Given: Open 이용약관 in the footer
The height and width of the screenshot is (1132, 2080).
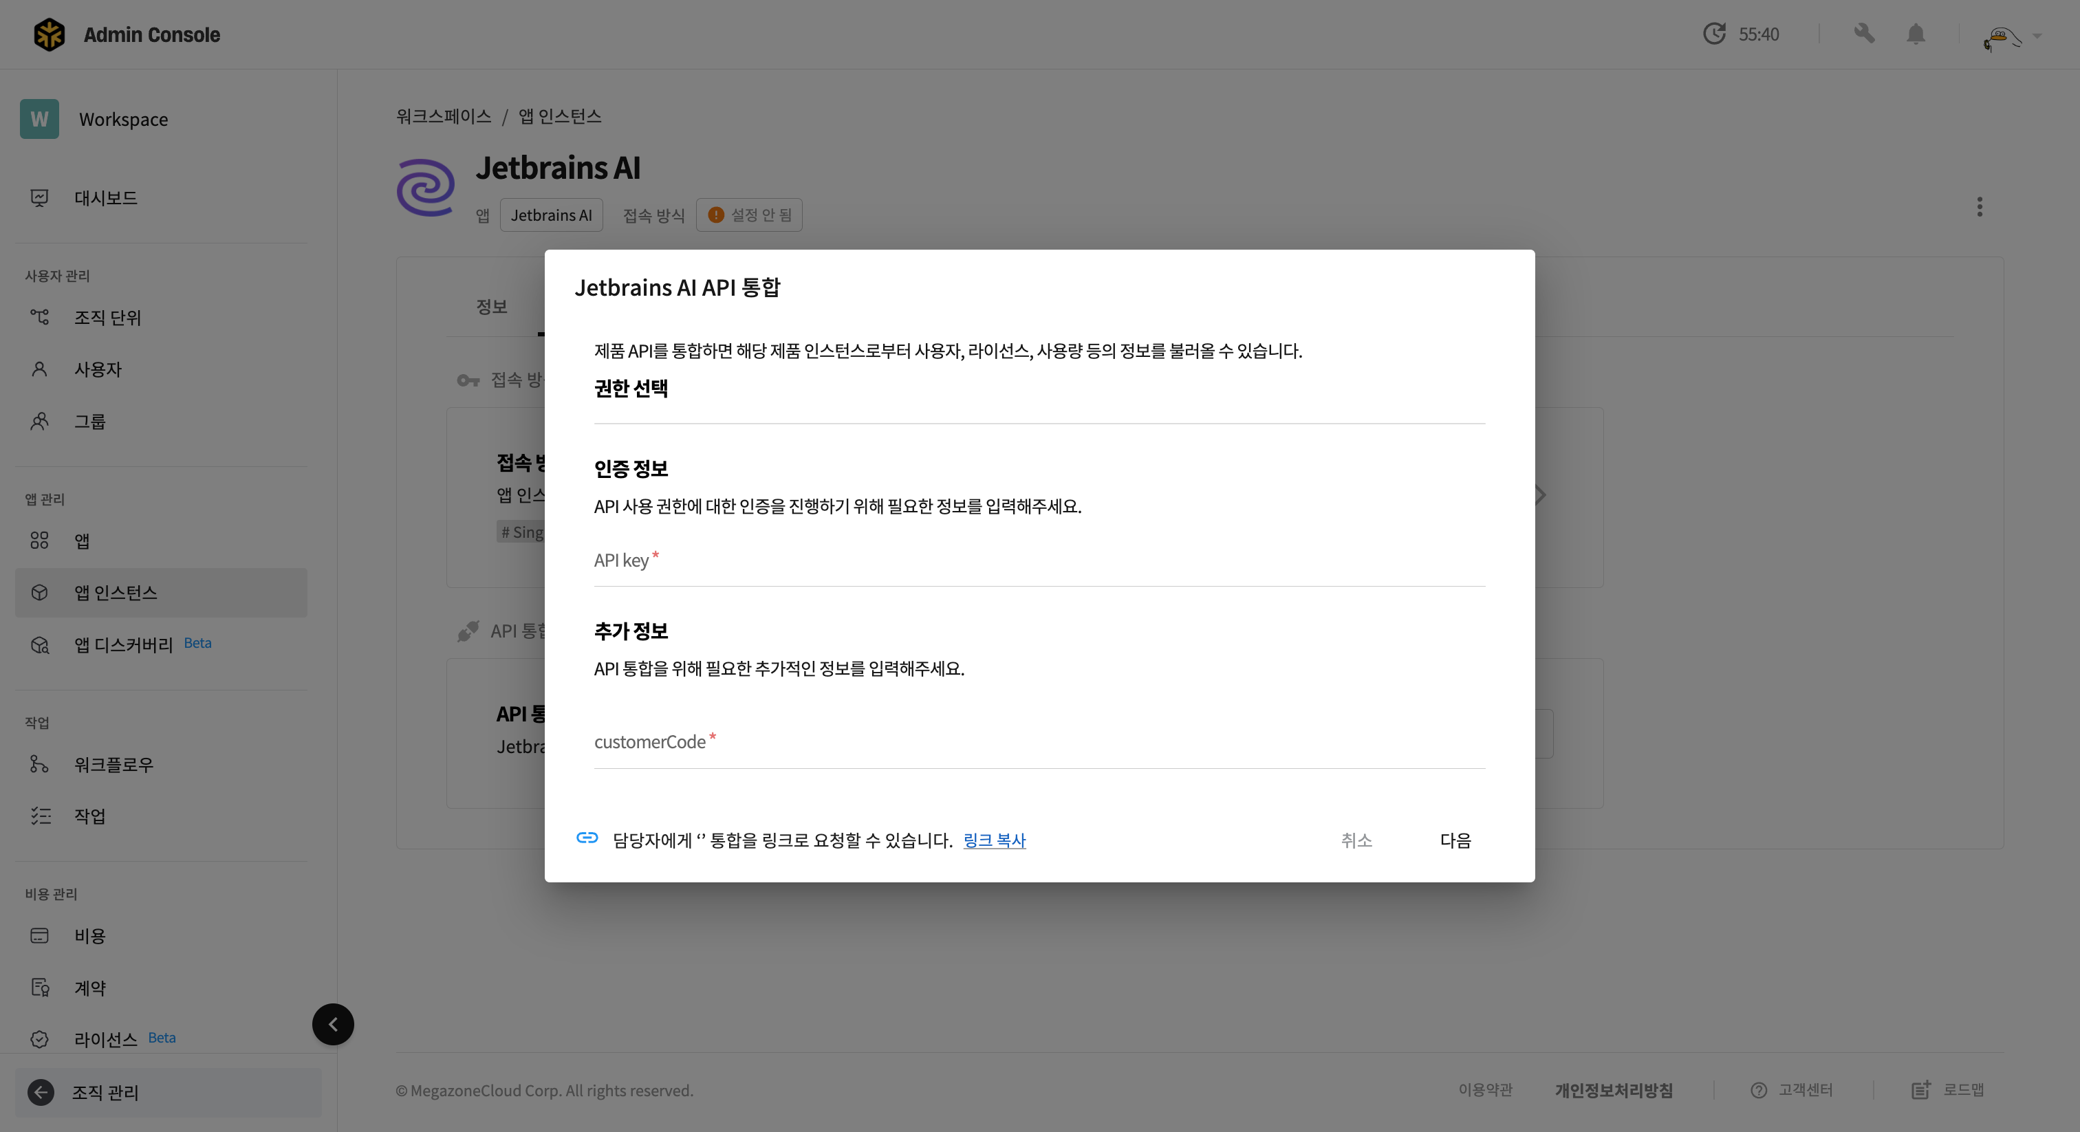Looking at the screenshot, I should coord(1485,1090).
